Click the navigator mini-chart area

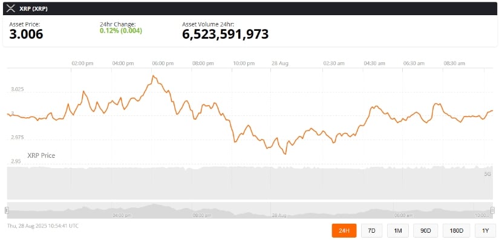click(x=250, y=210)
